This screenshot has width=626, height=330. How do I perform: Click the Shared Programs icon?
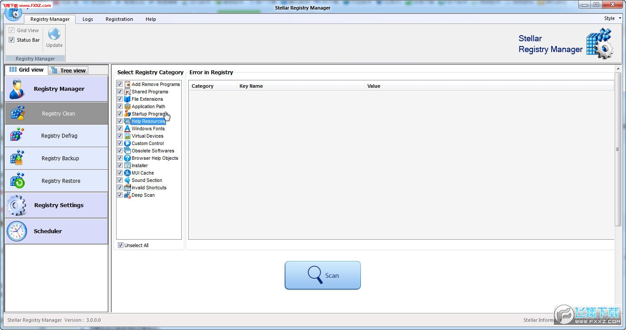coord(127,92)
